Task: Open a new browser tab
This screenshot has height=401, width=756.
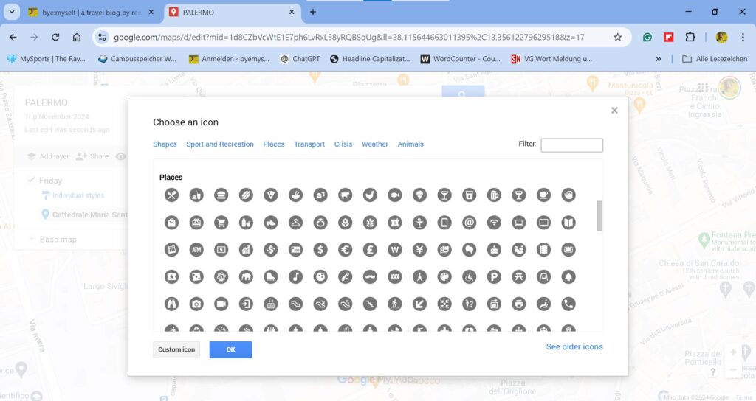Action: pyautogui.click(x=313, y=12)
